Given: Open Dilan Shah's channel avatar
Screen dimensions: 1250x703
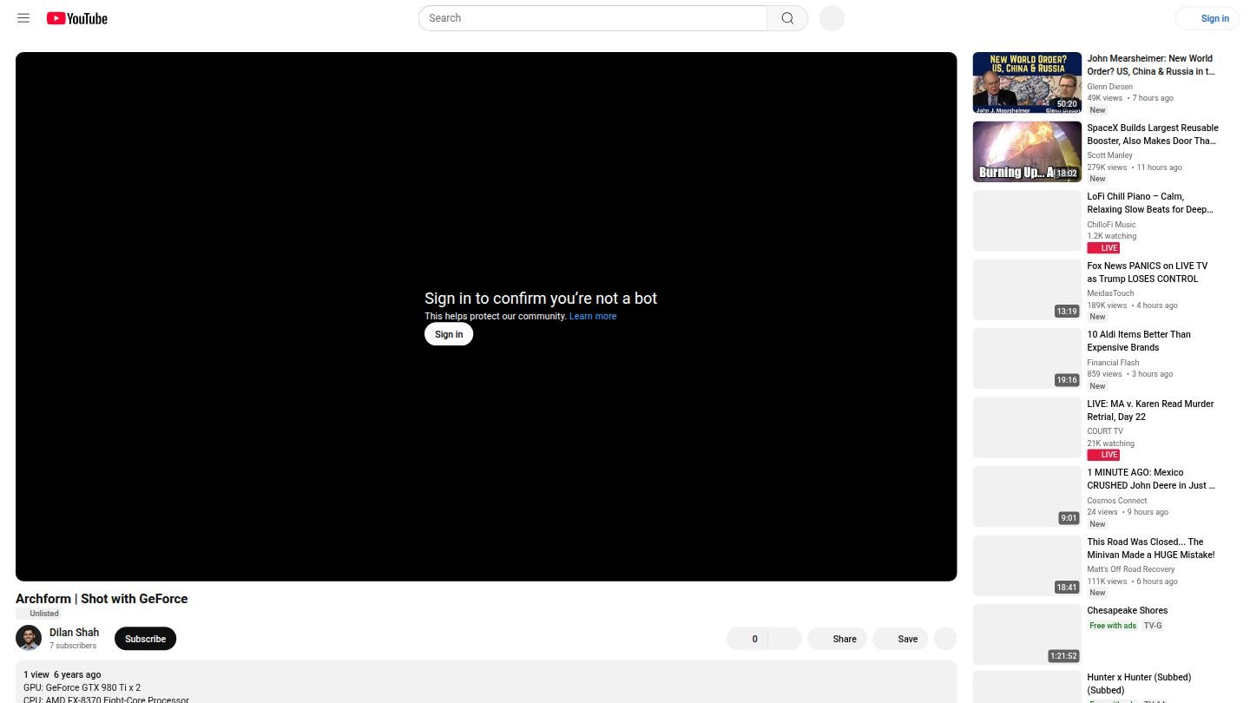Looking at the screenshot, I should (29, 639).
